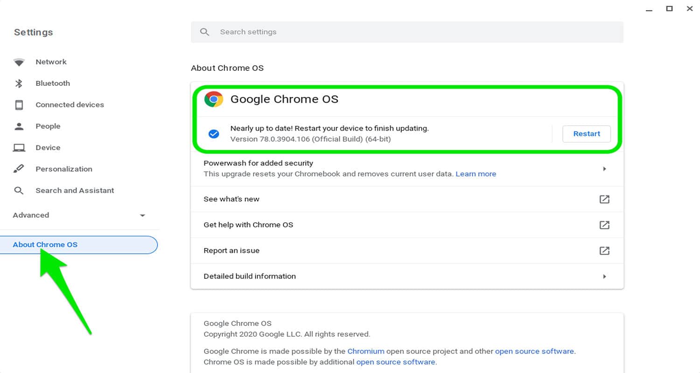
Task: Open Personalization settings
Action: [64, 169]
